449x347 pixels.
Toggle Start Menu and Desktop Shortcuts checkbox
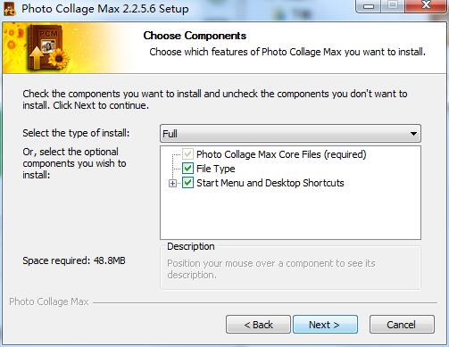pos(187,183)
